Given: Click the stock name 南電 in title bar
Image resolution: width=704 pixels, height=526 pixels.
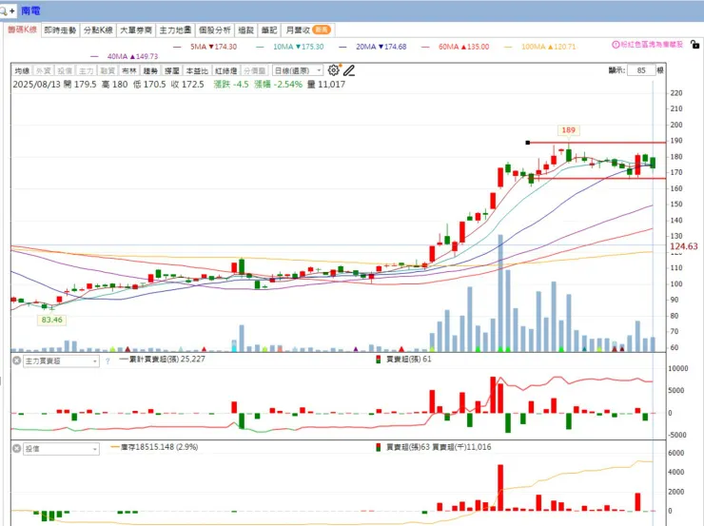Looking at the screenshot, I should tap(30, 10).
